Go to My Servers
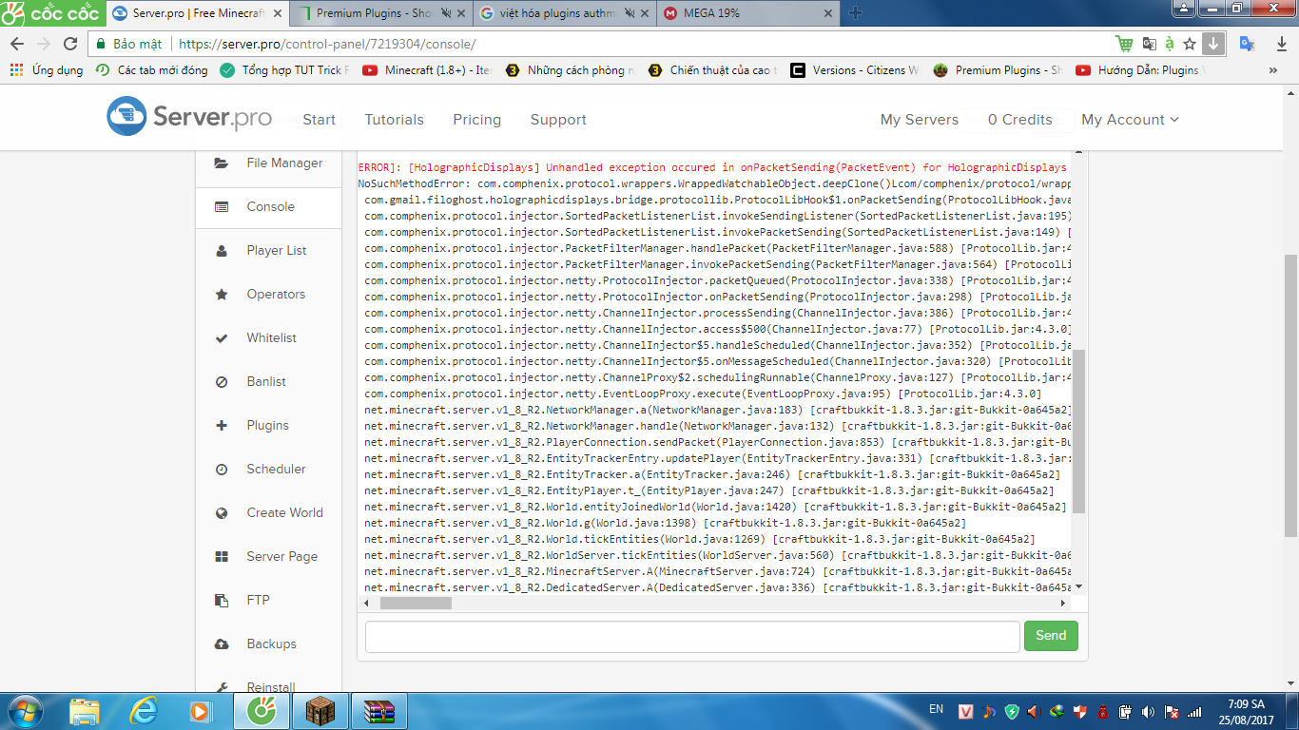The image size is (1299, 730). pyautogui.click(x=920, y=120)
